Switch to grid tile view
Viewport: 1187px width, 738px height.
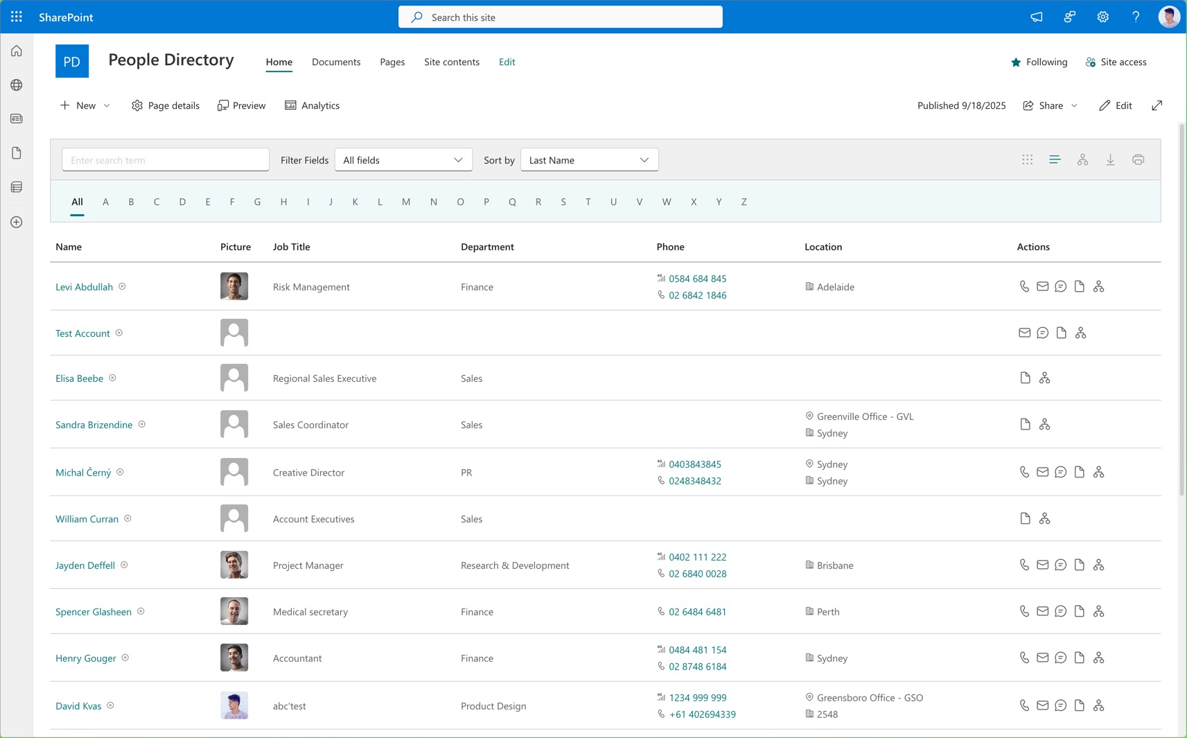[1027, 160]
